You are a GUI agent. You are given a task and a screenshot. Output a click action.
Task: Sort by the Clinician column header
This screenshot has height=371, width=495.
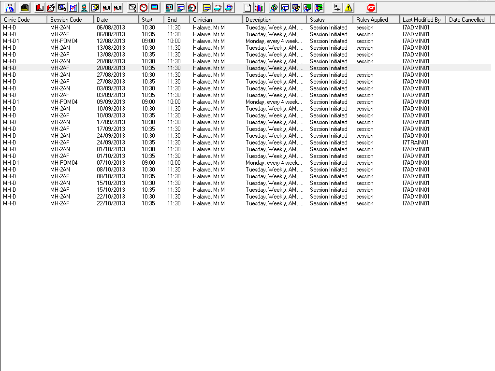(216, 19)
